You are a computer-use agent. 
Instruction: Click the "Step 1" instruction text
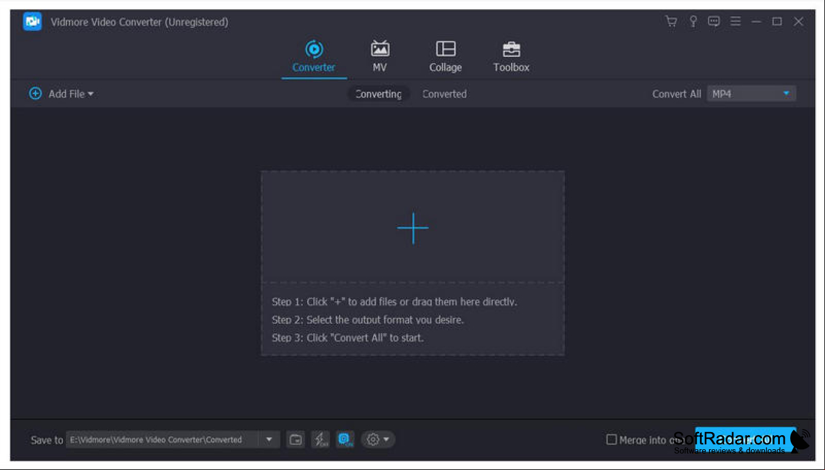[394, 302]
